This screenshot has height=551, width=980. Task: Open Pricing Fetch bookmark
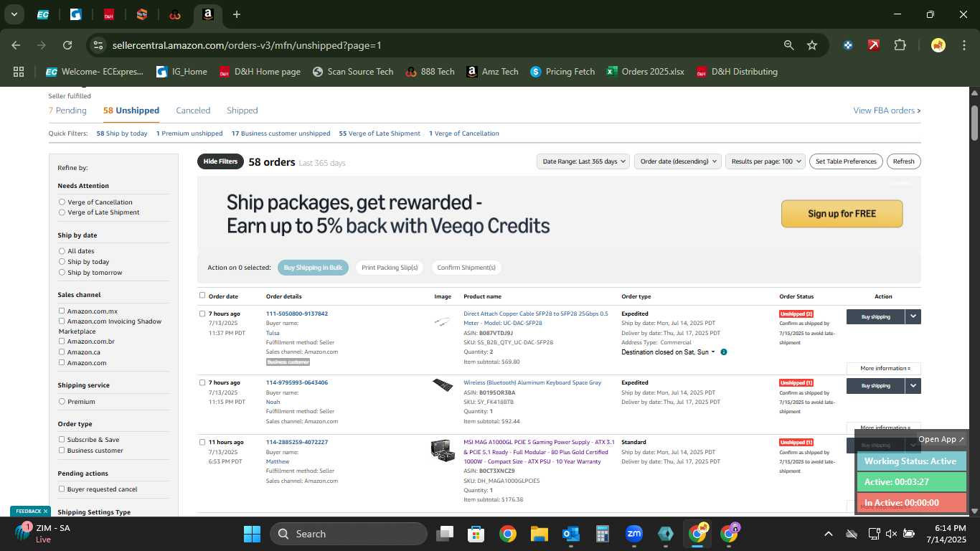(562, 72)
